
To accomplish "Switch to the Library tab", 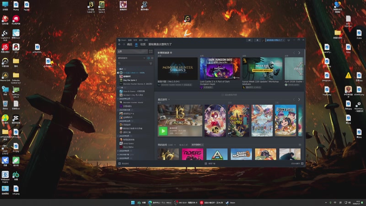I will (x=136, y=44).
